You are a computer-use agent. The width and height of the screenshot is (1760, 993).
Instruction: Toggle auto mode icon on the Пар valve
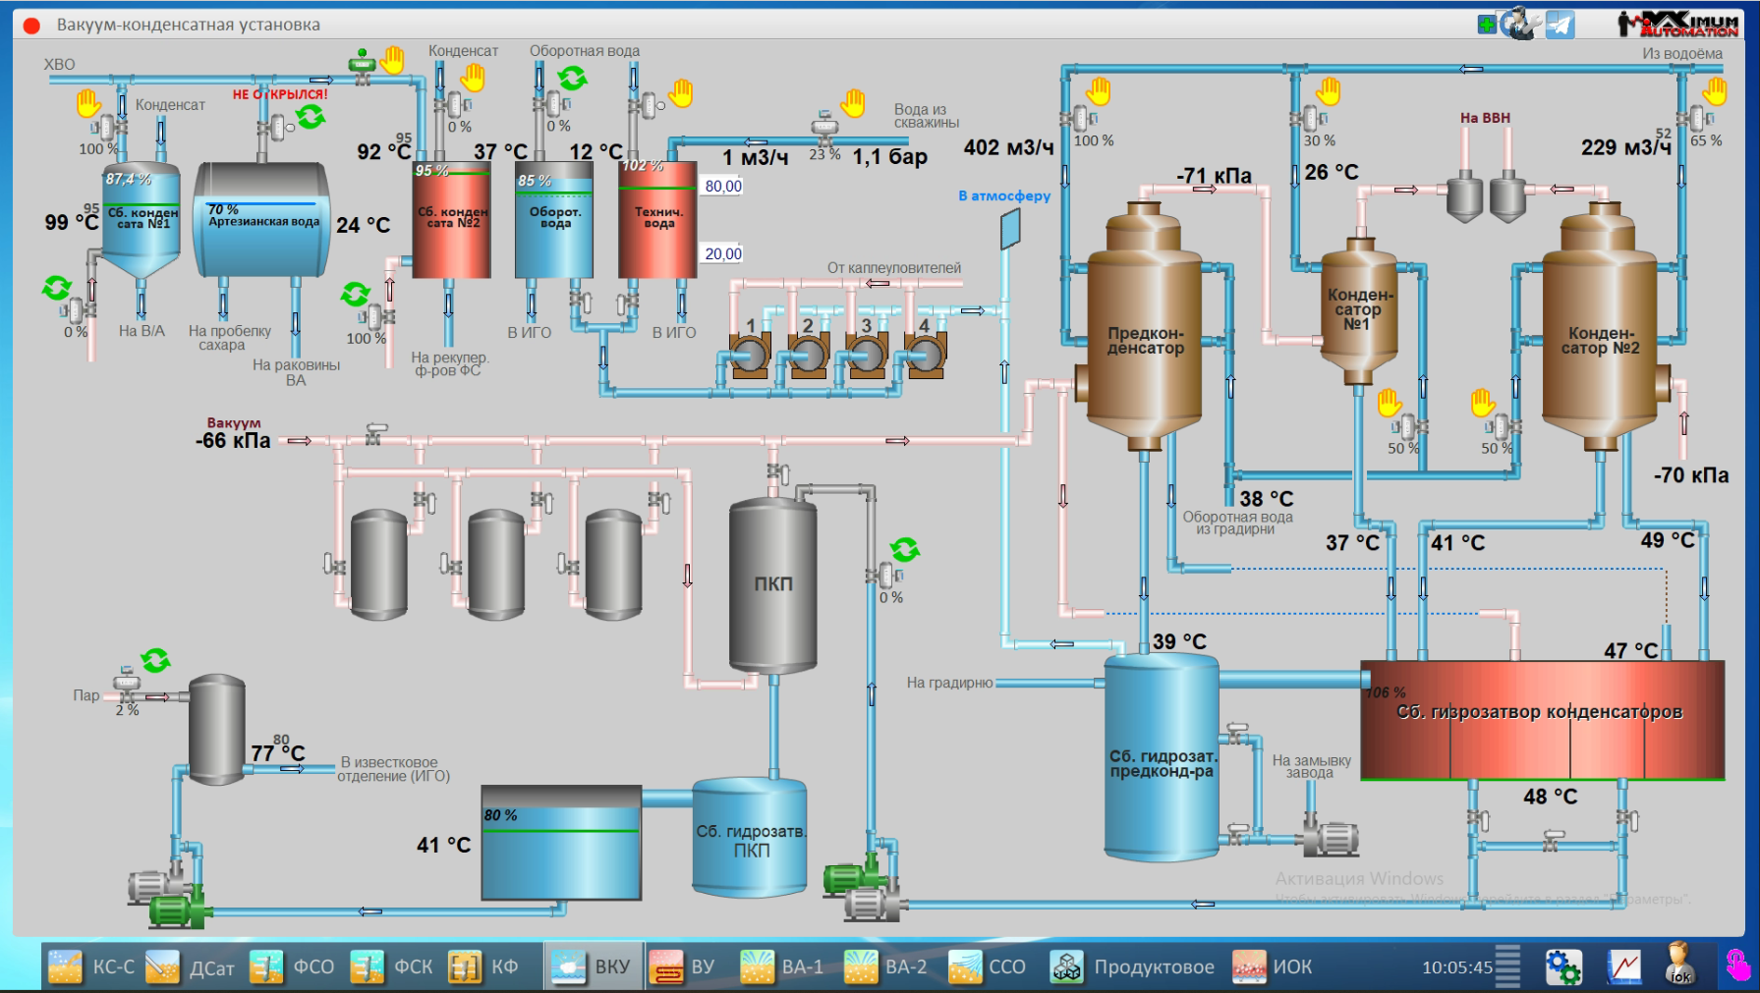click(x=155, y=660)
